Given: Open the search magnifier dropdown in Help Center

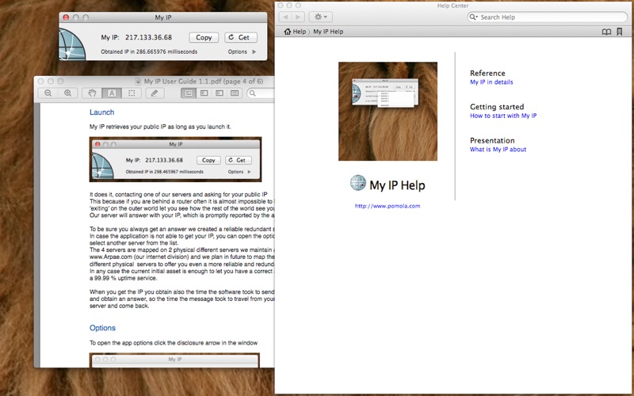Looking at the screenshot, I should click(474, 17).
